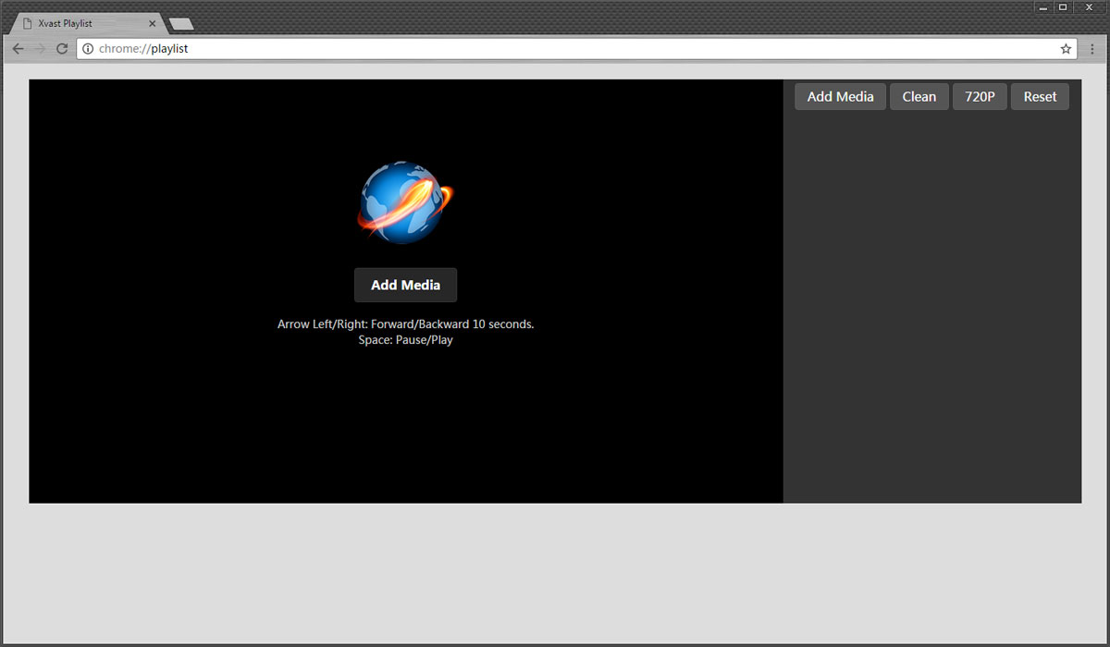Click the 'Space: Pause/Play' hint text
The width and height of the screenshot is (1110, 647).
pos(406,340)
